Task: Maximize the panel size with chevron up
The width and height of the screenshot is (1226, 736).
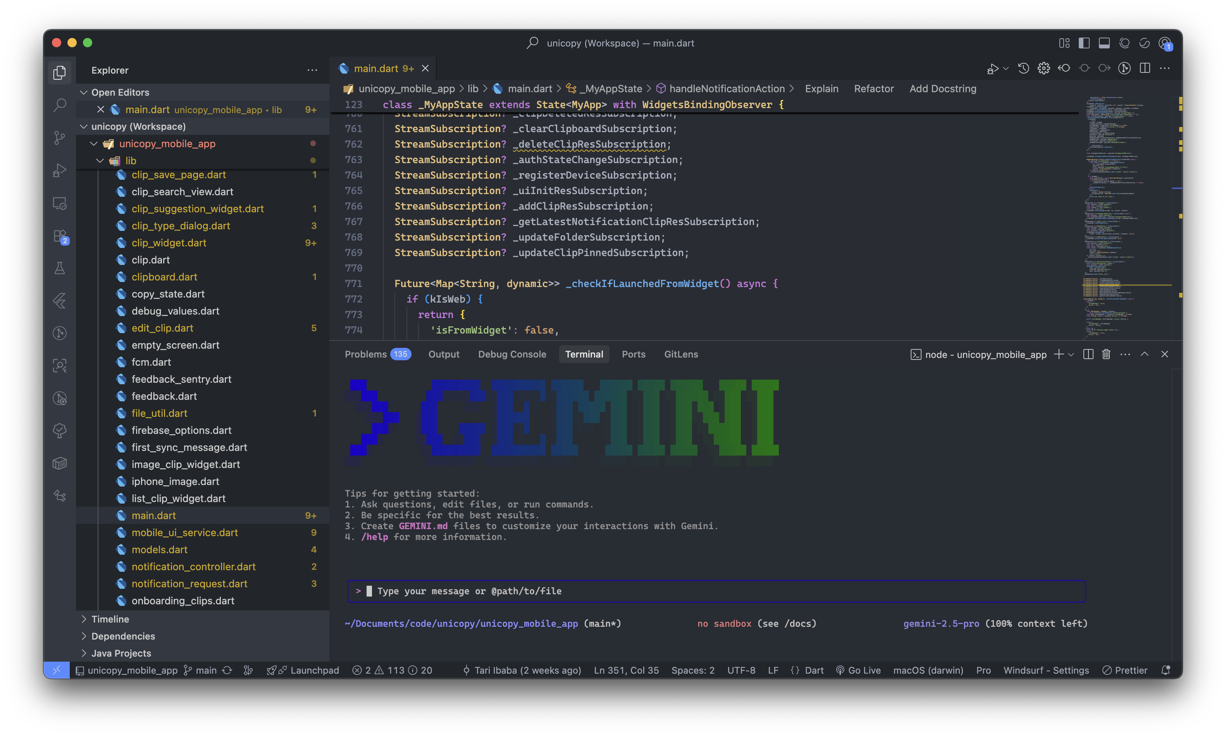Action: (1144, 354)
